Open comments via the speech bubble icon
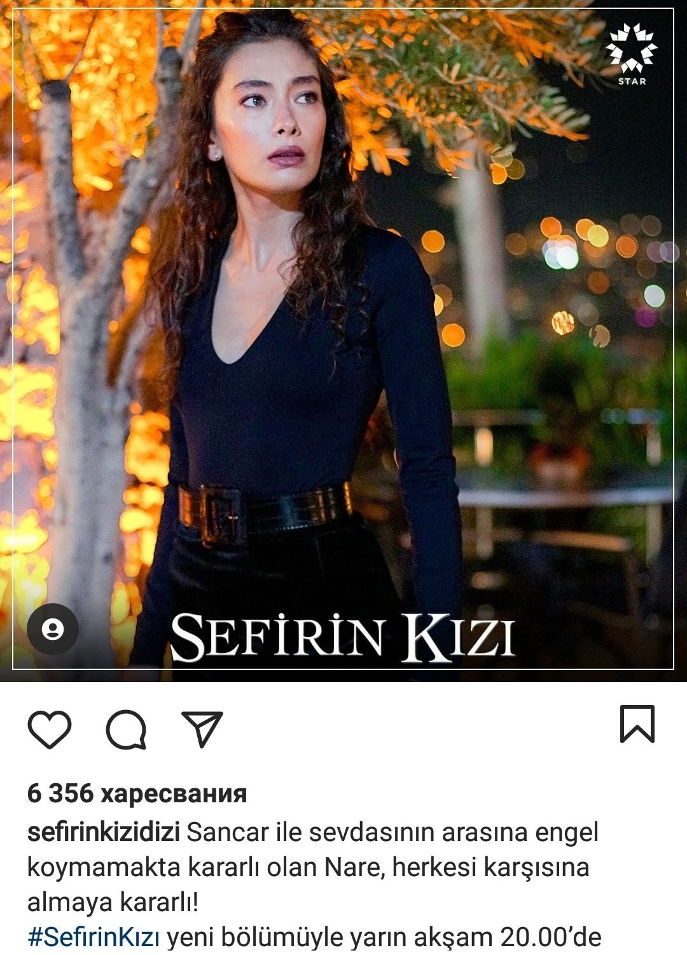 (126, 729)
